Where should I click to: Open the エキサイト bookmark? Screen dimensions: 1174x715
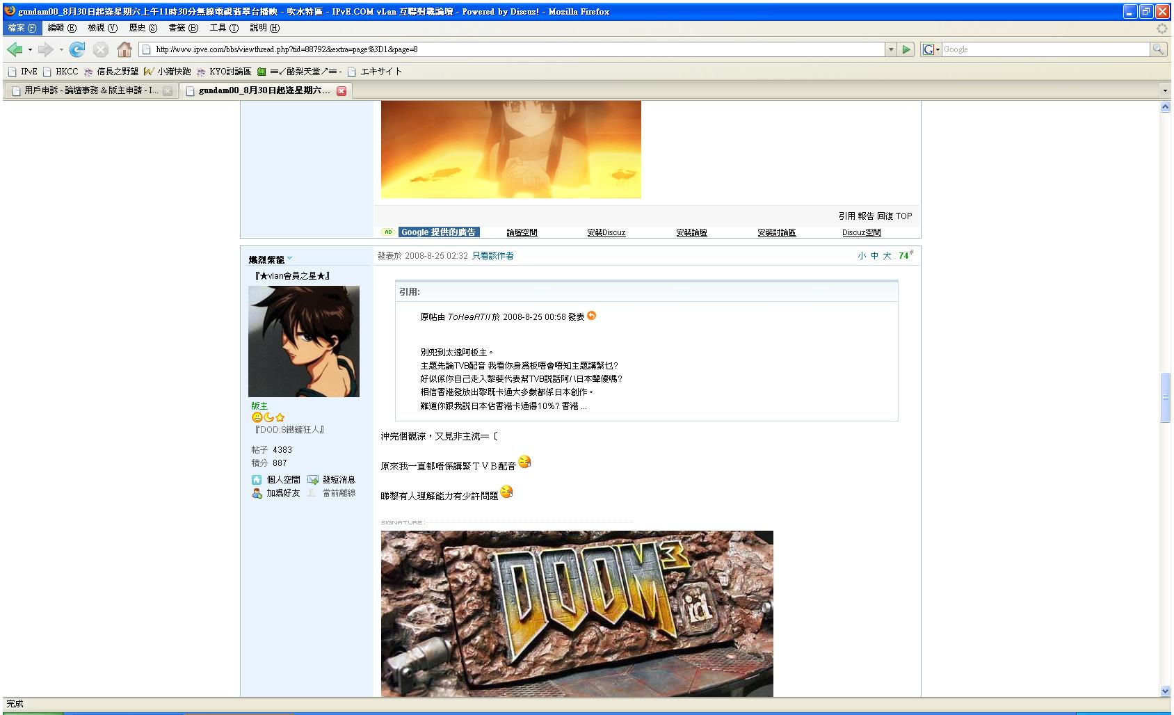click(375, 71)
